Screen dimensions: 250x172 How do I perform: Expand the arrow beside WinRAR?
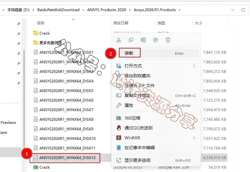(x=194, y=138)
